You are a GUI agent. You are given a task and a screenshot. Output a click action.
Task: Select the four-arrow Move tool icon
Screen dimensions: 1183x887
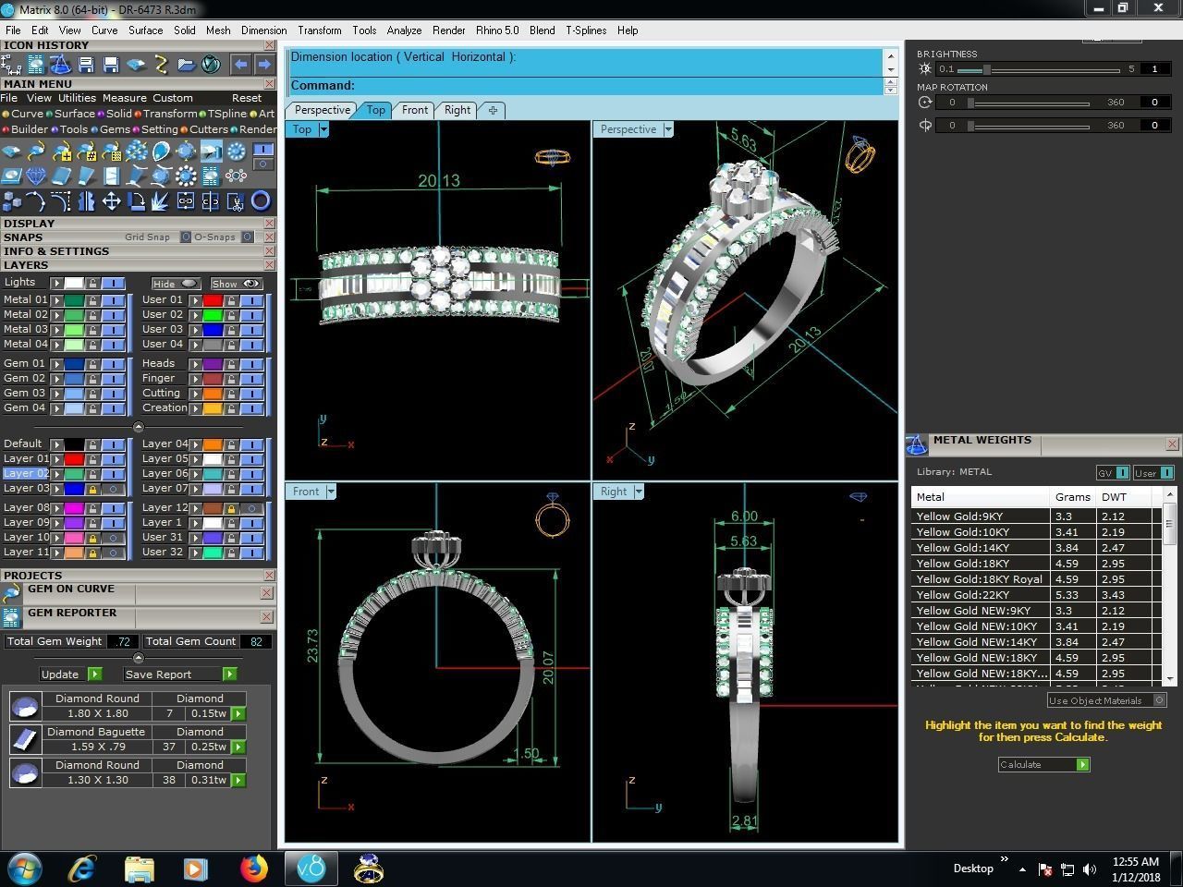(112, 201)
